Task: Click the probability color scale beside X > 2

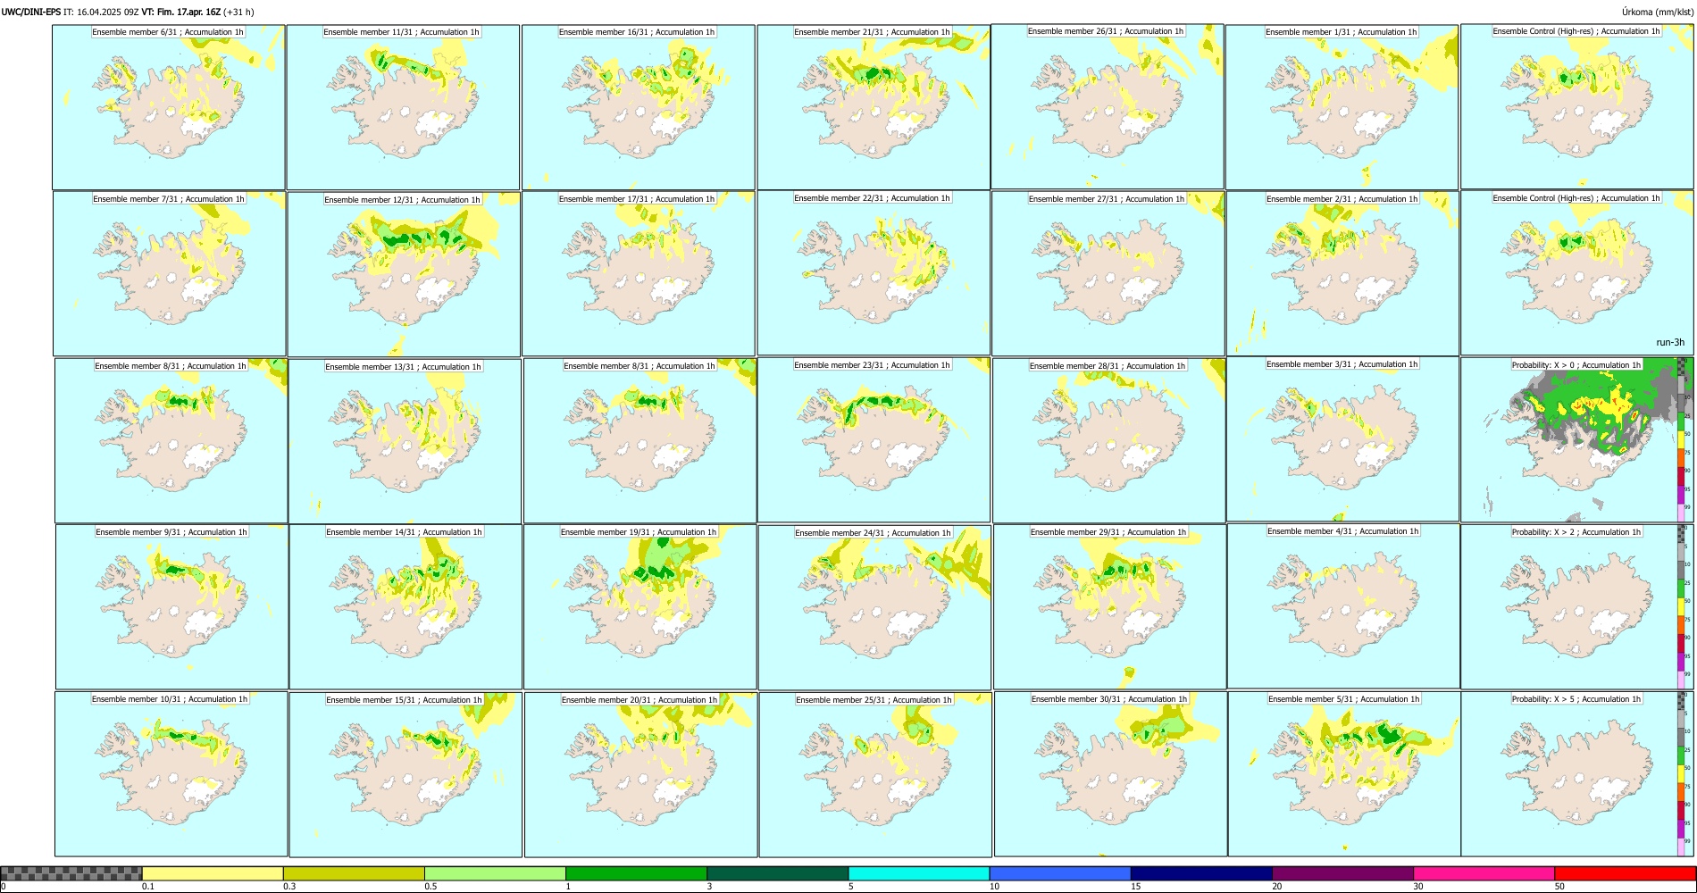Action: click(x=1682, y=606)
